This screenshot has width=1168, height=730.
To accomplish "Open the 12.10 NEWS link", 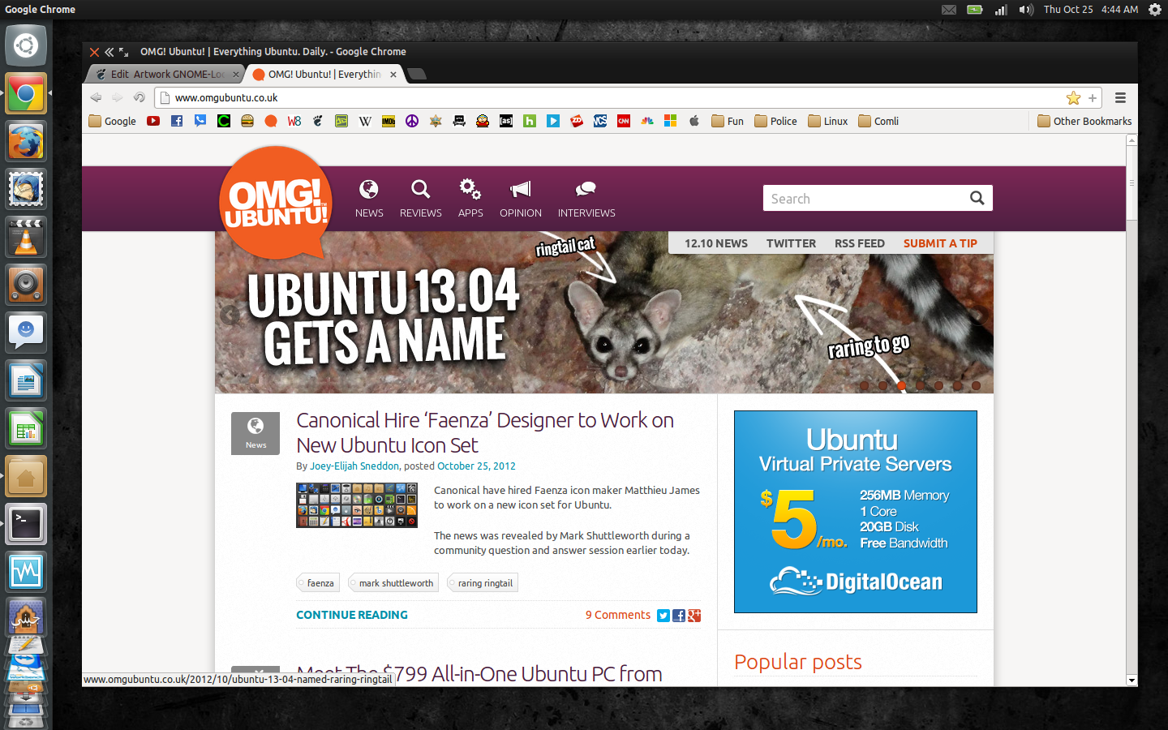I will pyautogui.click(x=716, y=243).
